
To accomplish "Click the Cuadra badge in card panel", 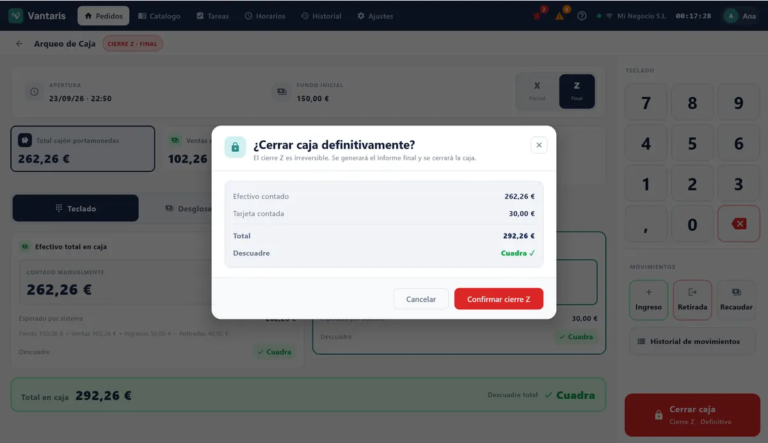I will 576,337.
